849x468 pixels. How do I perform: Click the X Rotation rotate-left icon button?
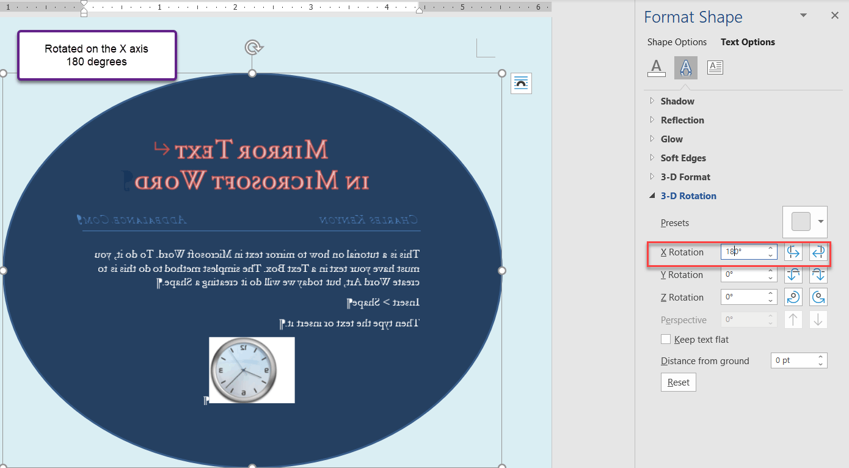793,252
